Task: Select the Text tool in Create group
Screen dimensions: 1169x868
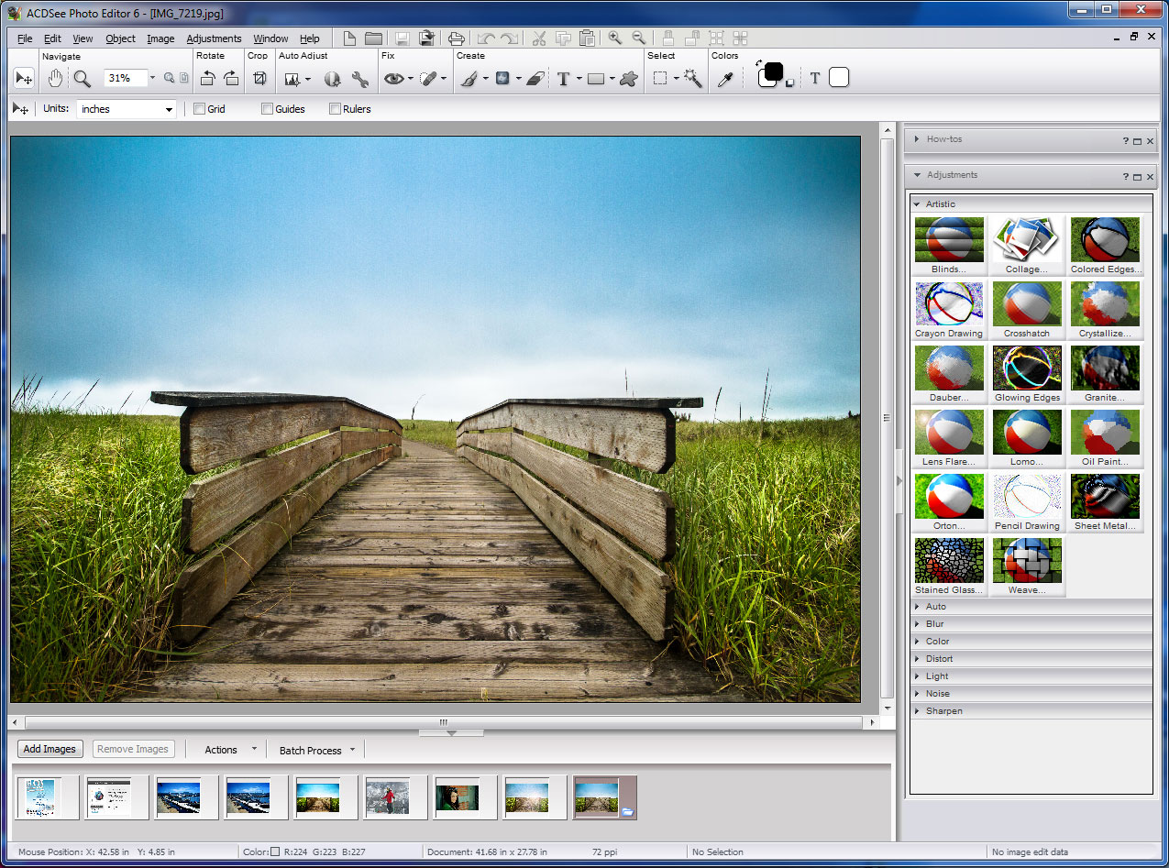Action: [563, 79]
